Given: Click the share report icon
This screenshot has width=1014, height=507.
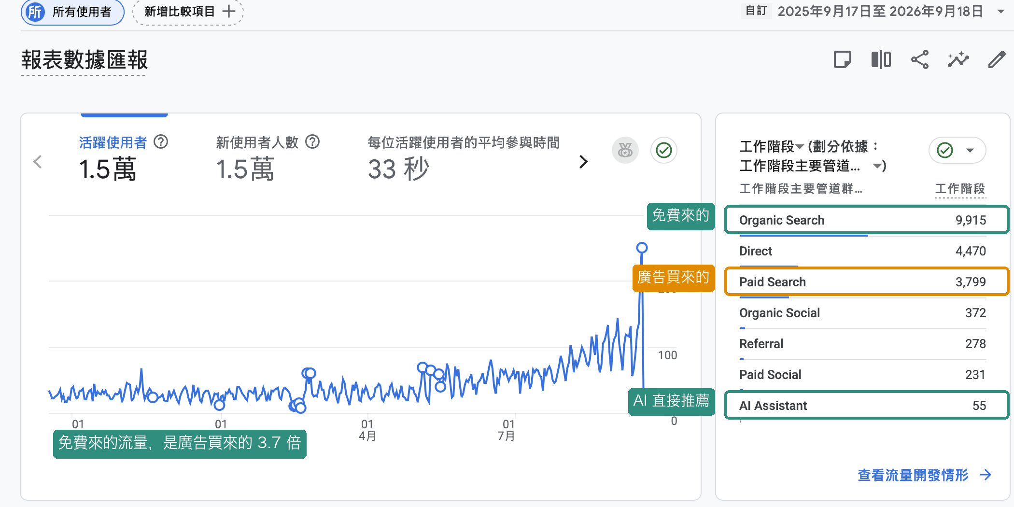Looking at the screenshot, I should (920, 60).
